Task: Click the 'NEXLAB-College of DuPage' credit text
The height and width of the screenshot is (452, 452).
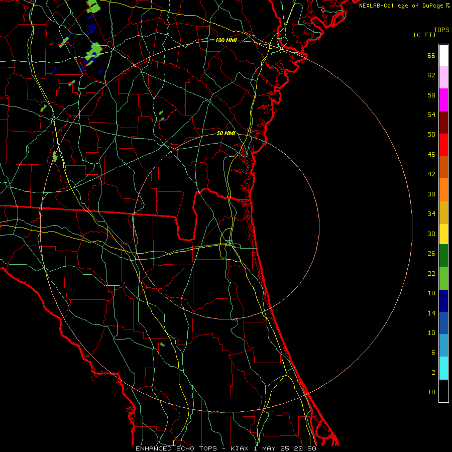Action: pyautogui.click(x=401, y=6)
